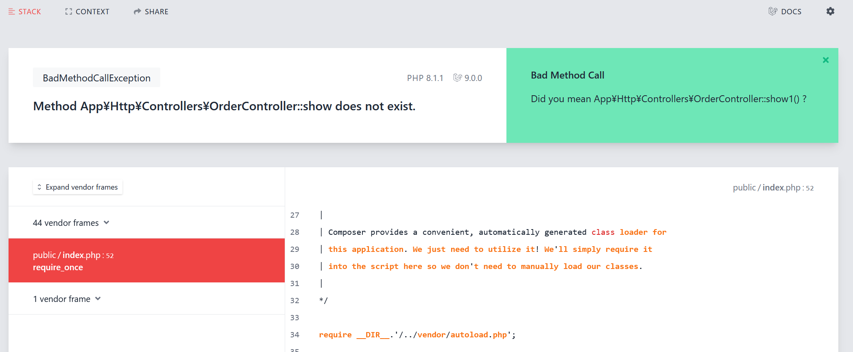
Task: Click the Share arrow icon
Action: [137, 12]
